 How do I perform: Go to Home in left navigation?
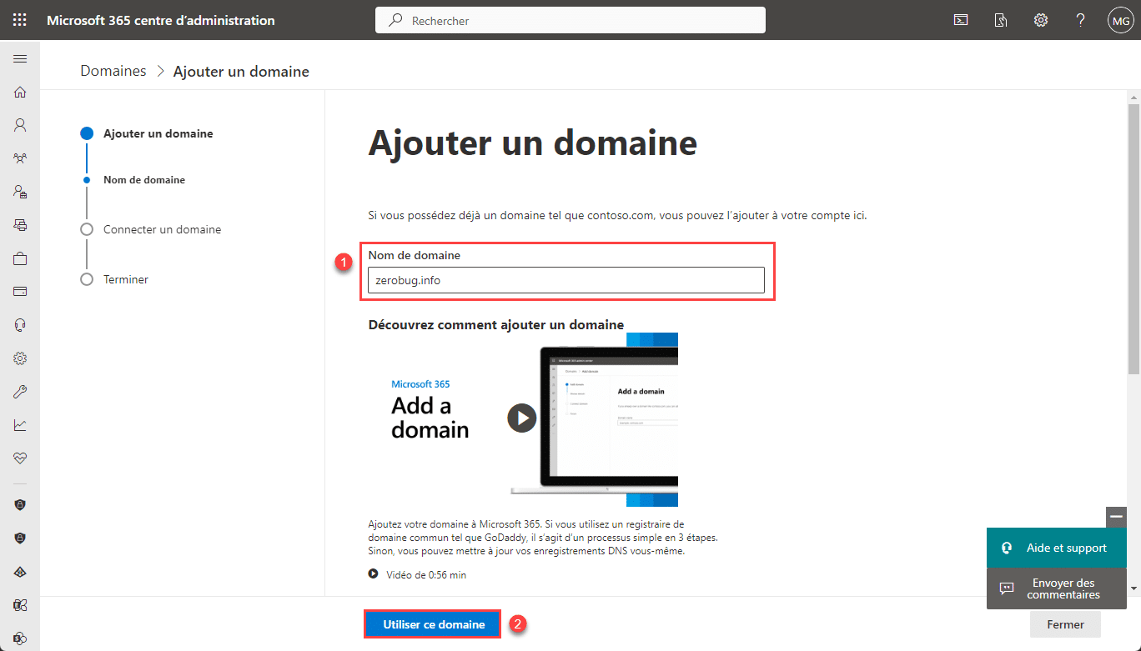click(x=20, y=93)
